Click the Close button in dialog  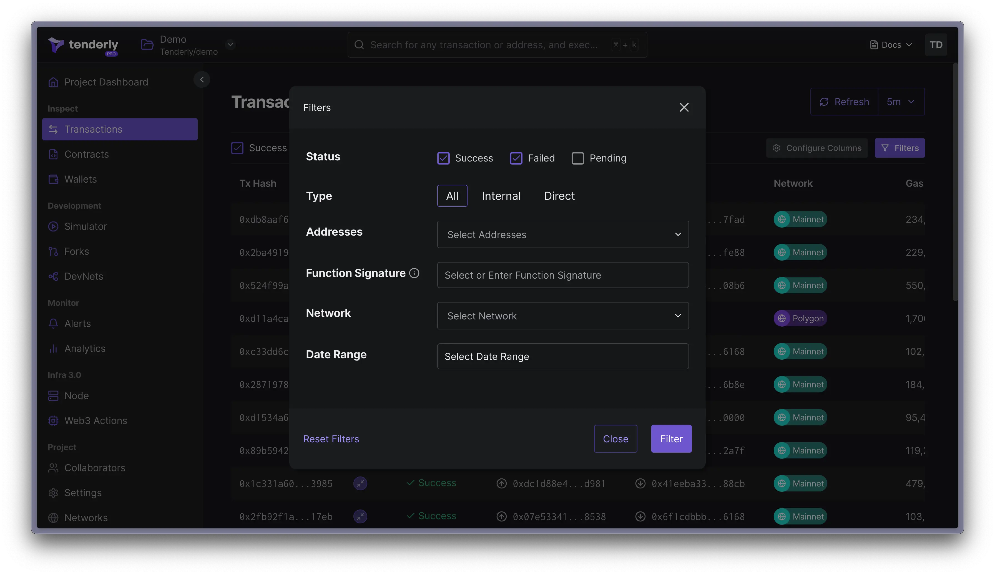click(x=615, y=439)
